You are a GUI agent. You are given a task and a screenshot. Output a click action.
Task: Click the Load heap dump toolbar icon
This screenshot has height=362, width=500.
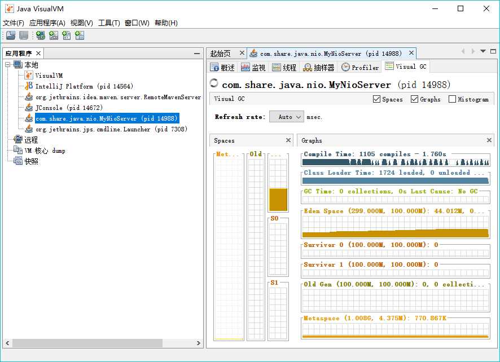click(x=11, y=36)
